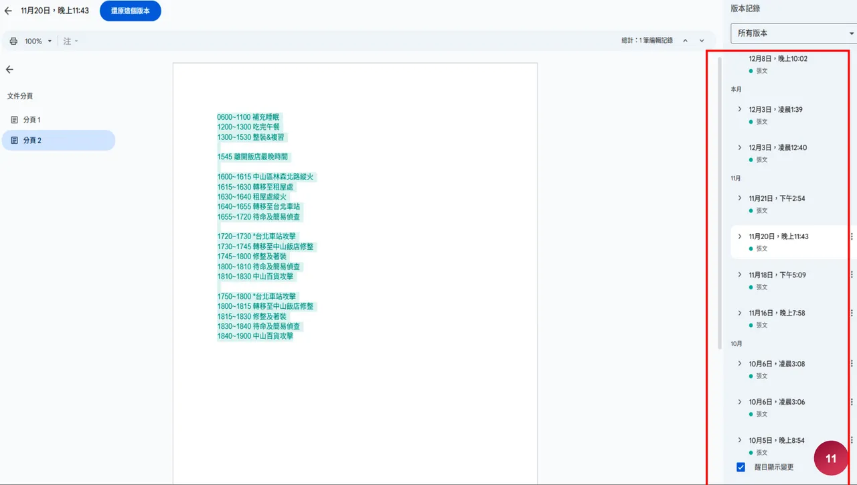The height and width of the screenshot is (485, 857).
Task: Go to the previous edit with the up arrow
Action: (x=686, y=41)
